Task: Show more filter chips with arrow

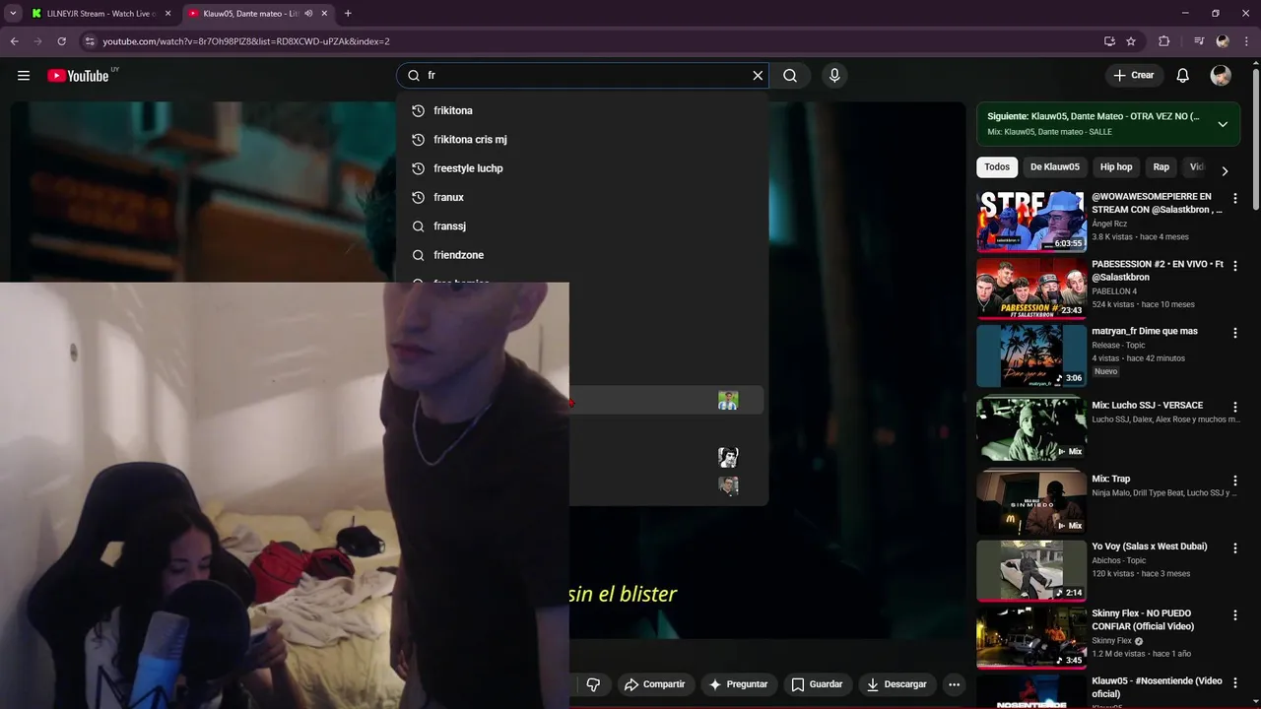Action: [1225, 170]
